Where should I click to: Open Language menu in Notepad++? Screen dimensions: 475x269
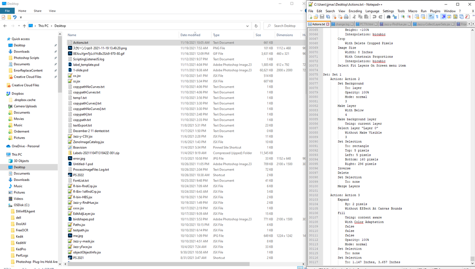372,11
